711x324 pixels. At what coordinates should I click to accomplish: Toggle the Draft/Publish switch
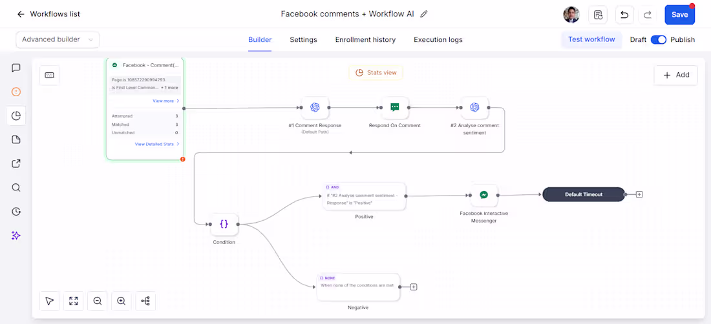[x=659, y=40]
